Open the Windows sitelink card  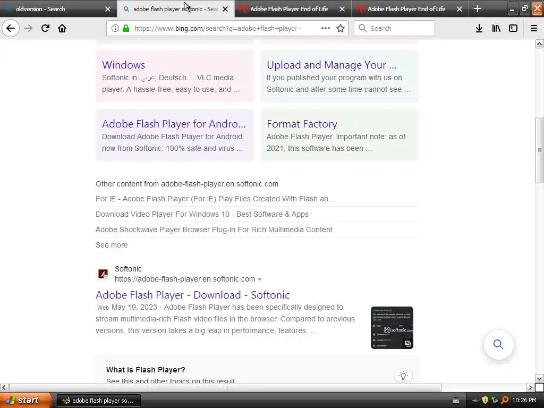123,65
